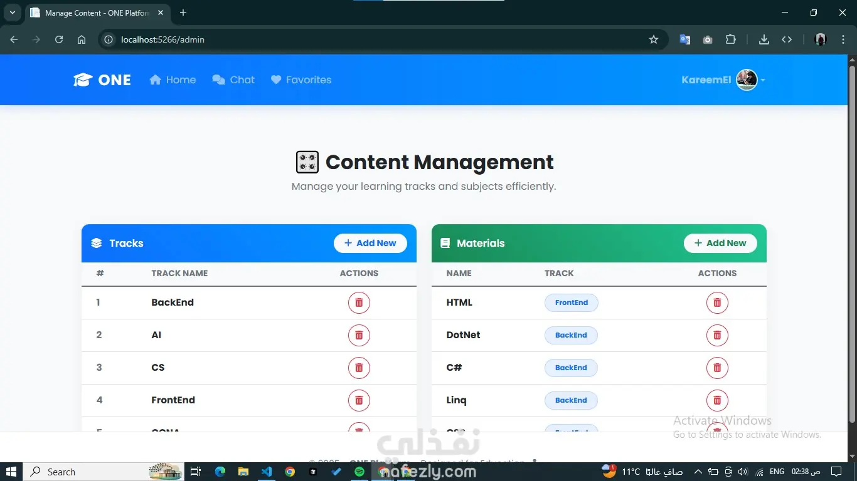Select the Manage Content browser tab

click(98, 13)
